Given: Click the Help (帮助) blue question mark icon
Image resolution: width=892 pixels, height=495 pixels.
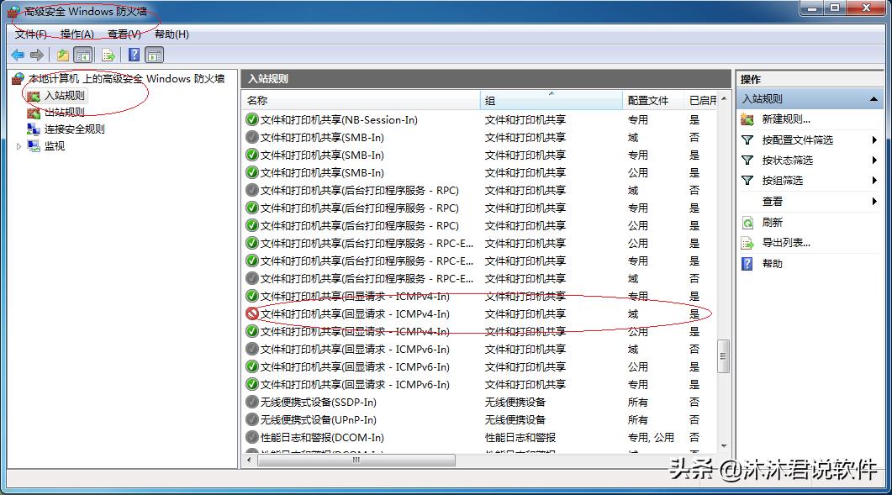Looking at the screenshot, I should click(x=747, y=262).
